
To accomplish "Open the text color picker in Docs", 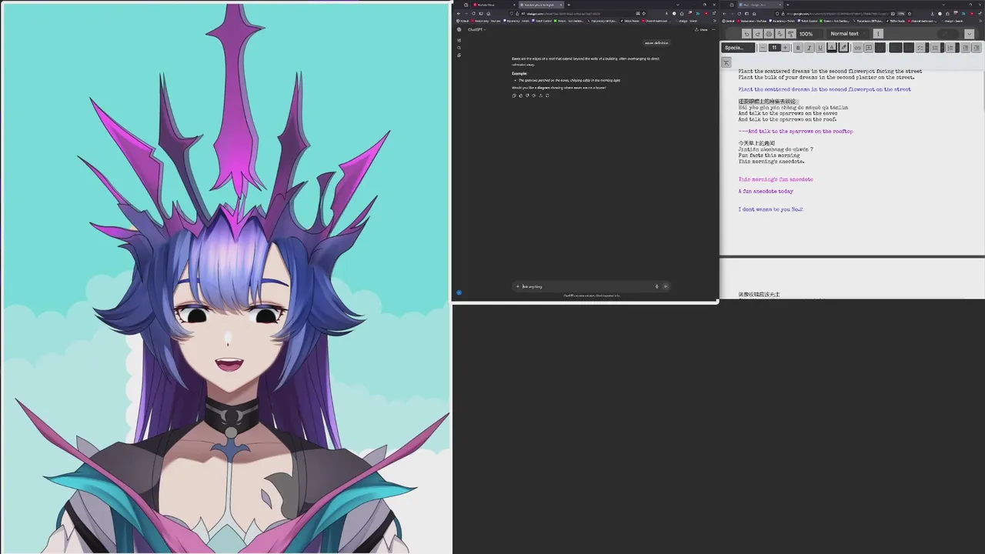I will (832, 48).
